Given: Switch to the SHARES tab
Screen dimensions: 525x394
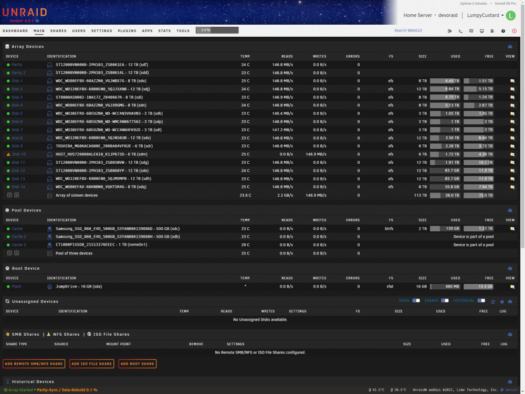Looking at the screenshot, I should [58, 31].
